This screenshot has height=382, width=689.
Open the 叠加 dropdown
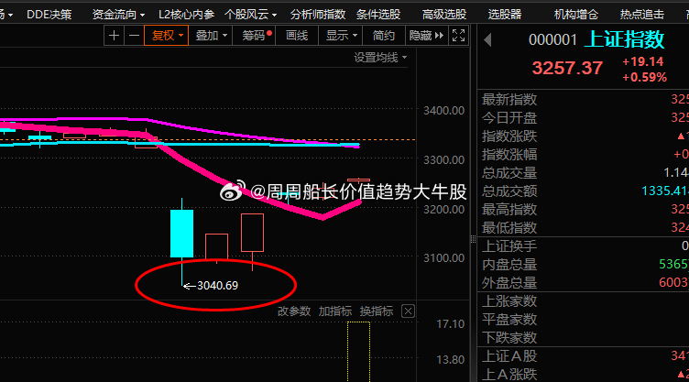pyautogui.click(x=211, y=35)
